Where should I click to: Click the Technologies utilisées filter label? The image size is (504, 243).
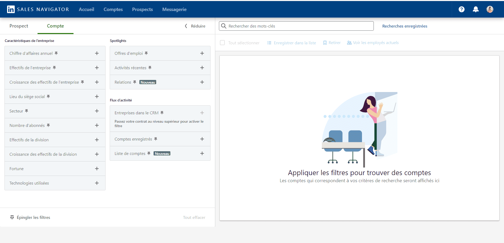tap(29, 183)
